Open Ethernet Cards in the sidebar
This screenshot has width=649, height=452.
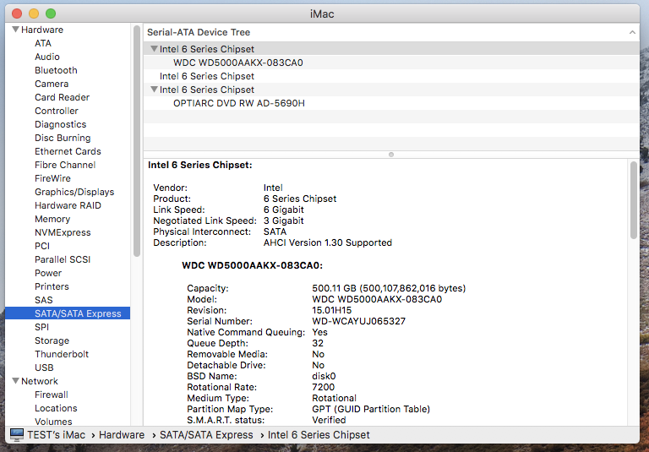pyautogui.click(x=68, y=151)
